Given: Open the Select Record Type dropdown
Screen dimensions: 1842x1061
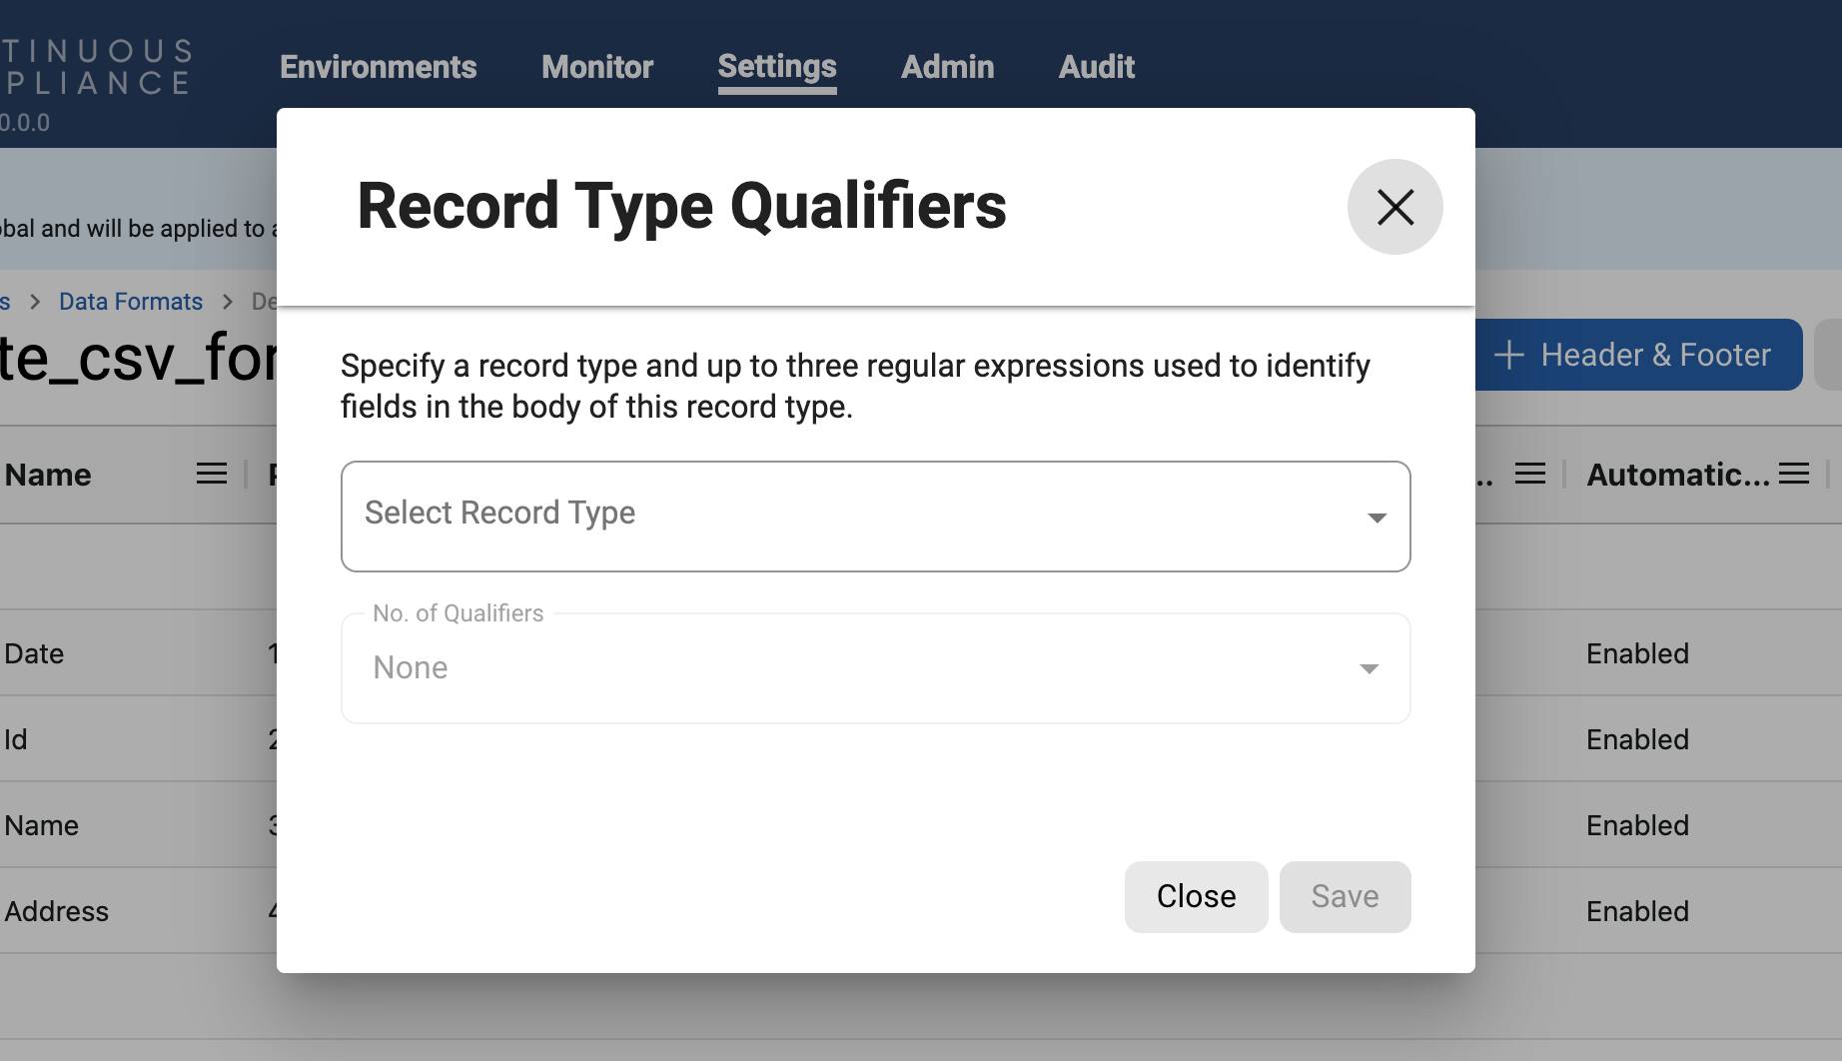Looking at the screenshot, I should click(x=875, y=516).
